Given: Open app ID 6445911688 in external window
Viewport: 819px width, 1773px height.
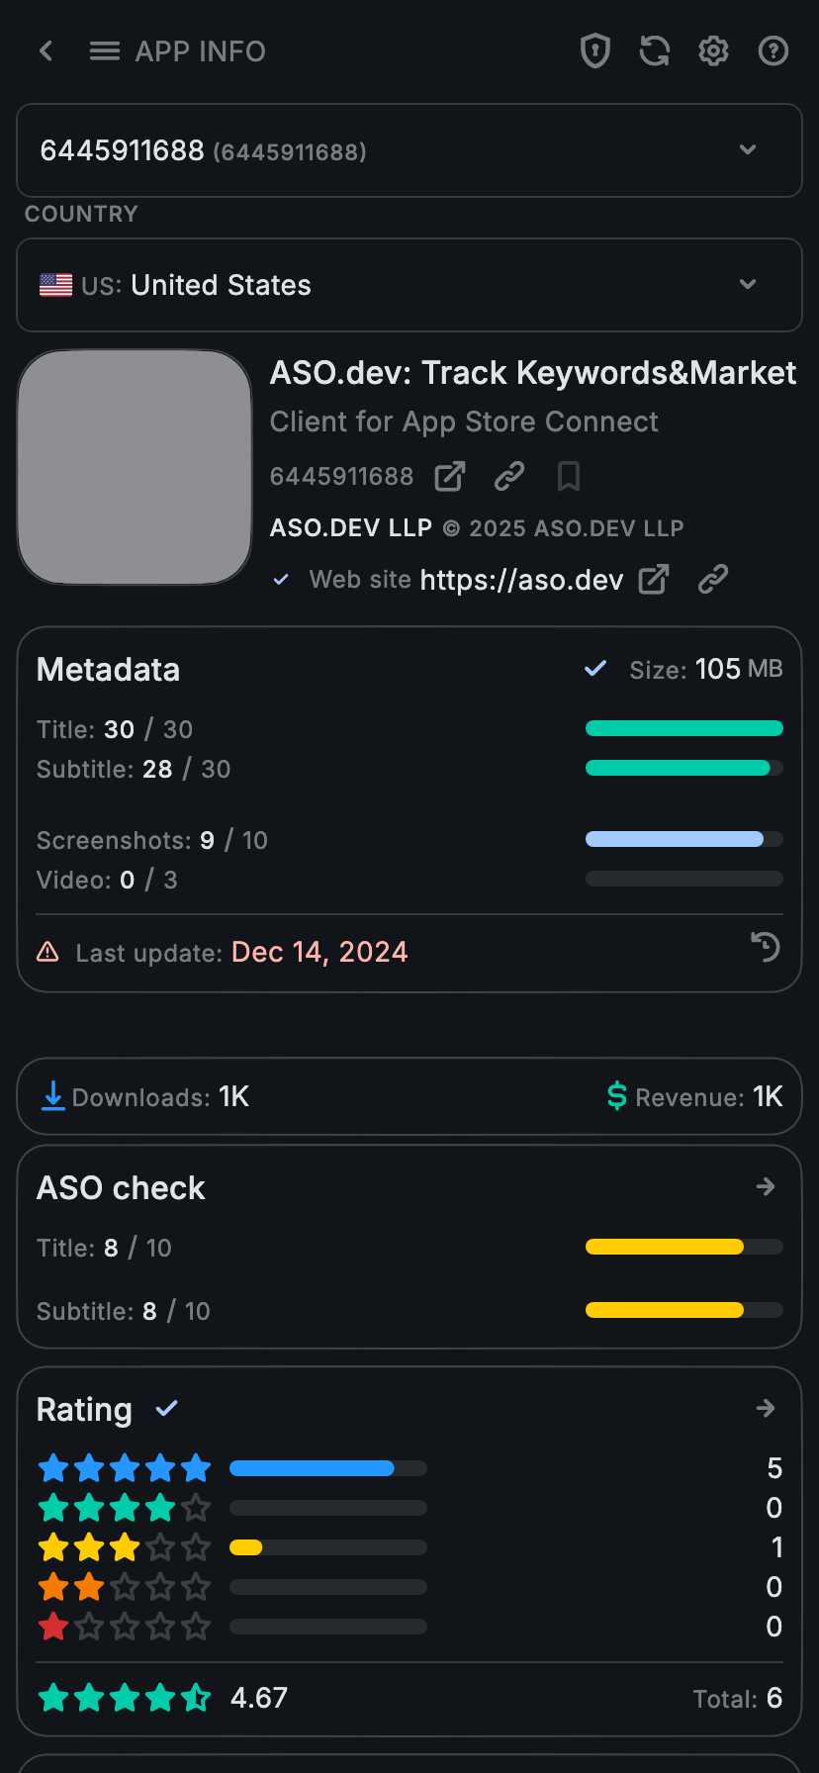Looking at the screenshot, I should click(450, 477).
